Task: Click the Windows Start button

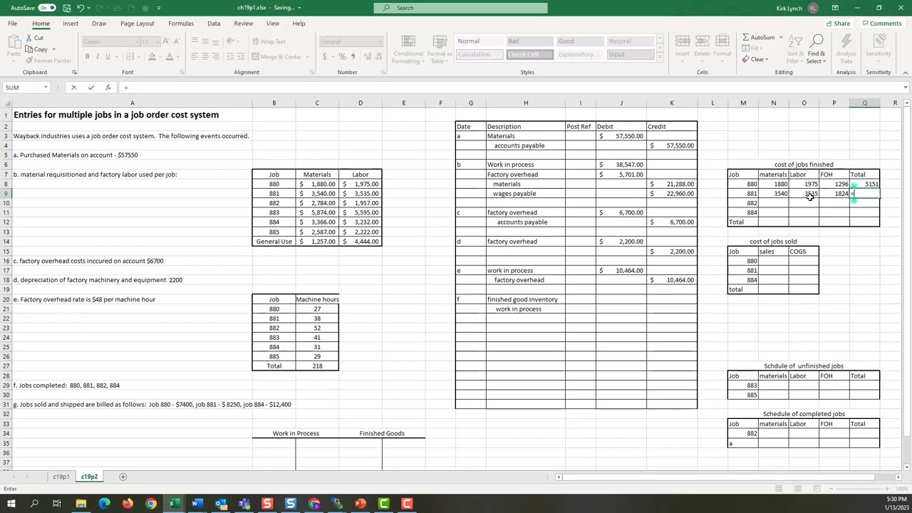Action: 11,504
